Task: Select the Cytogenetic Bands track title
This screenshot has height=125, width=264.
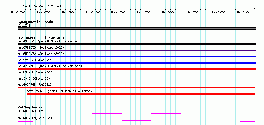Action: click(x=35, y=22)
